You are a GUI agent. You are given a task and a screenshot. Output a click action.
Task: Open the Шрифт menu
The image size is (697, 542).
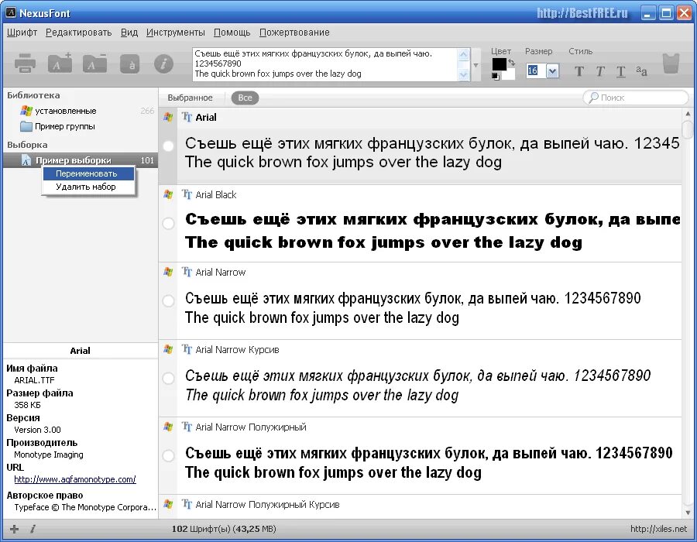coord(22,33)
